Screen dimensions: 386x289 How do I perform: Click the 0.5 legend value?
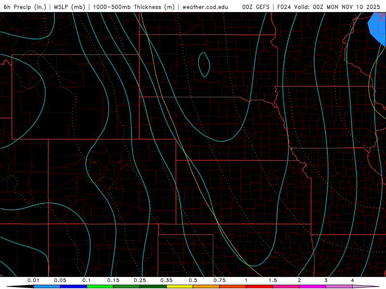point(193,280)
